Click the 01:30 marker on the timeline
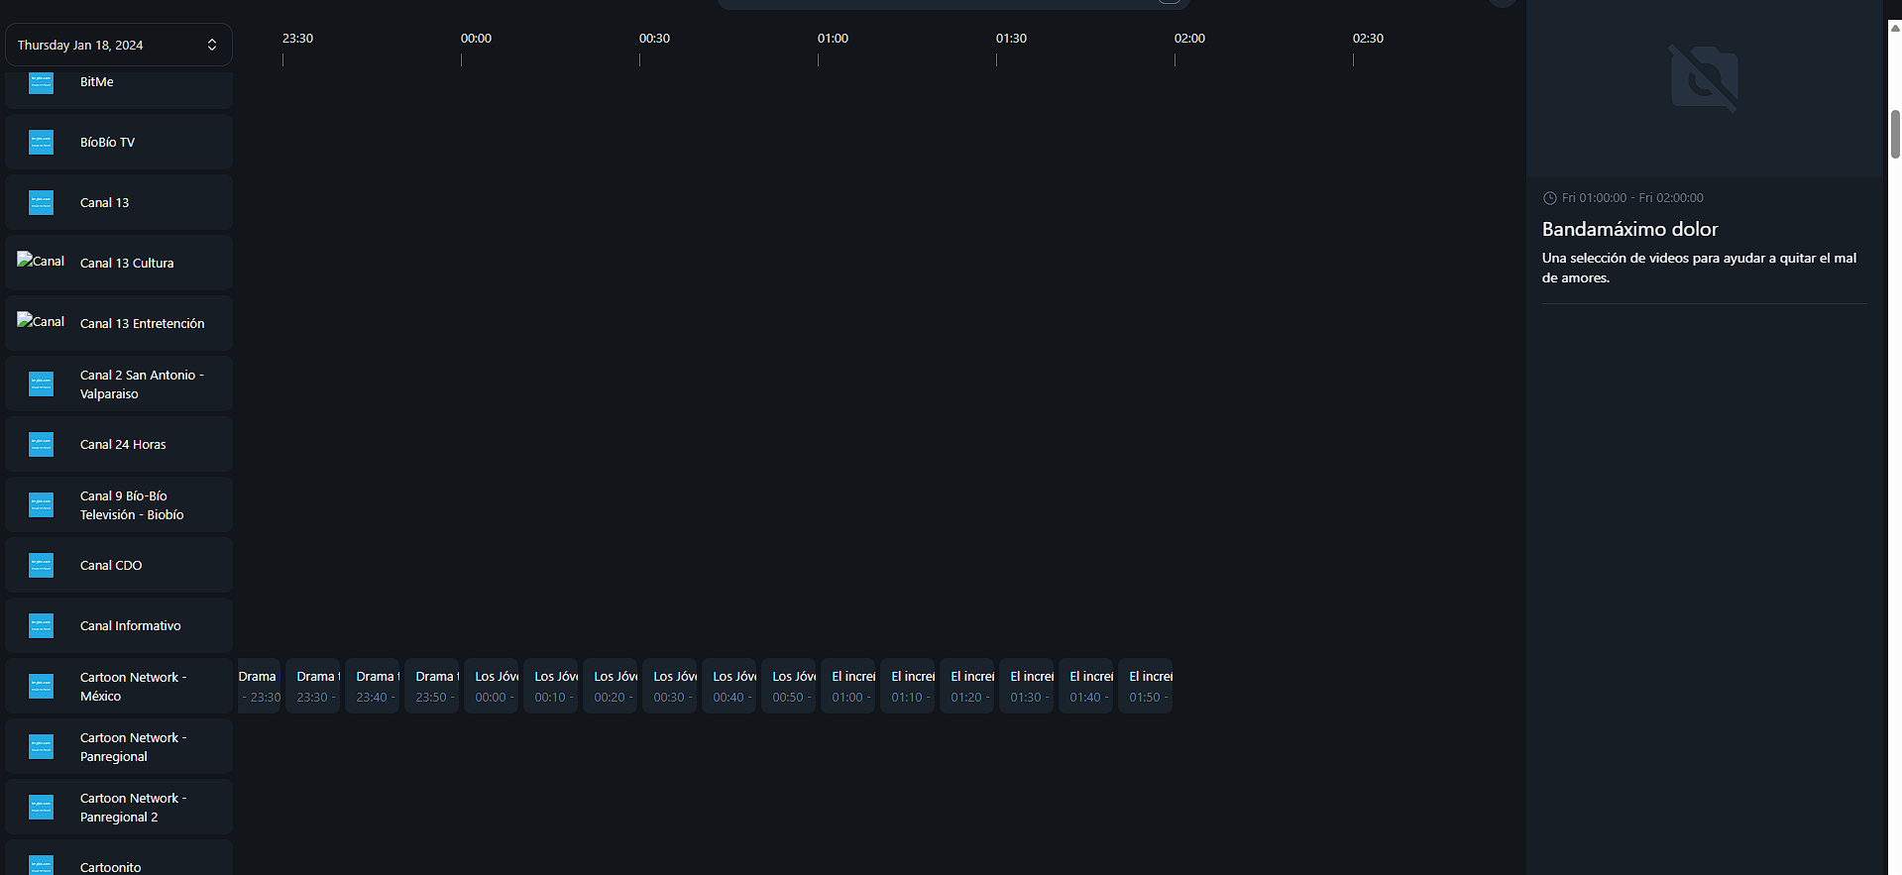1902x875 pixels. click(1010, 39)
